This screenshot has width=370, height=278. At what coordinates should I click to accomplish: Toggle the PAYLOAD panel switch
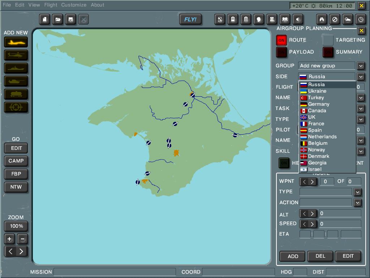(281, 52)
